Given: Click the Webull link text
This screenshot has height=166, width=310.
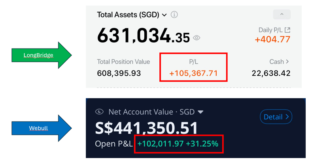Looking at the screenshot, I should [38, 128].
